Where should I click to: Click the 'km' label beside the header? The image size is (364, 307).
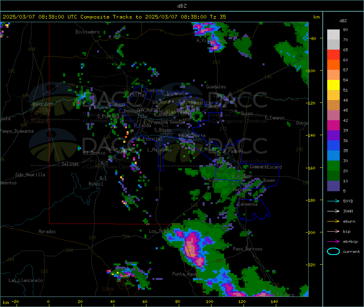tap(316, 17)
